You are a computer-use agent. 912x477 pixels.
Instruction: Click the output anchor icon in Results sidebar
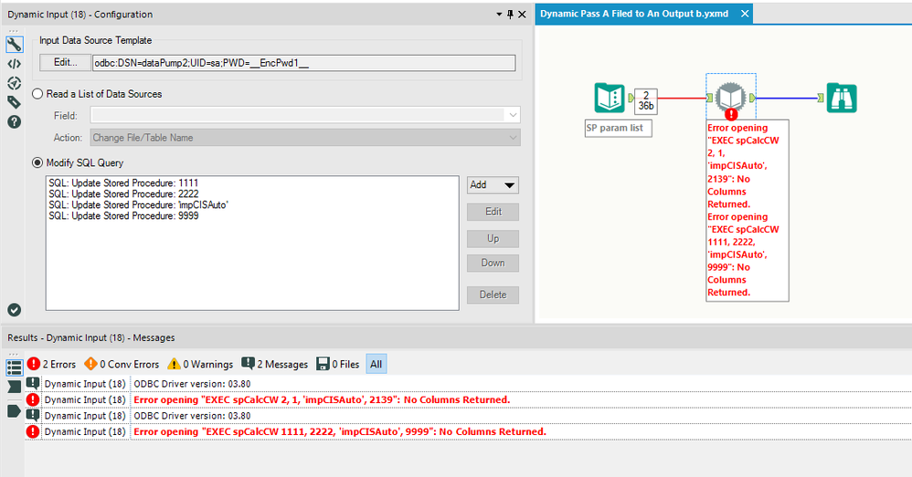tap(14, 411)
